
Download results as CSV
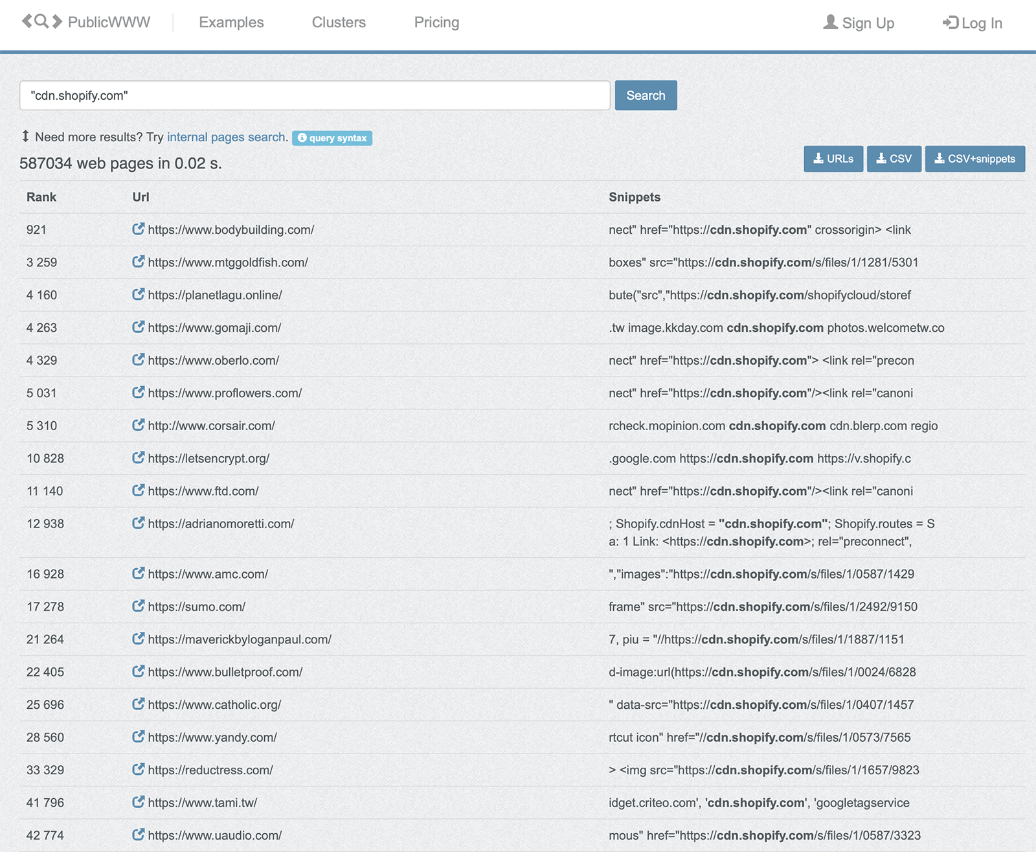[894, 159]
